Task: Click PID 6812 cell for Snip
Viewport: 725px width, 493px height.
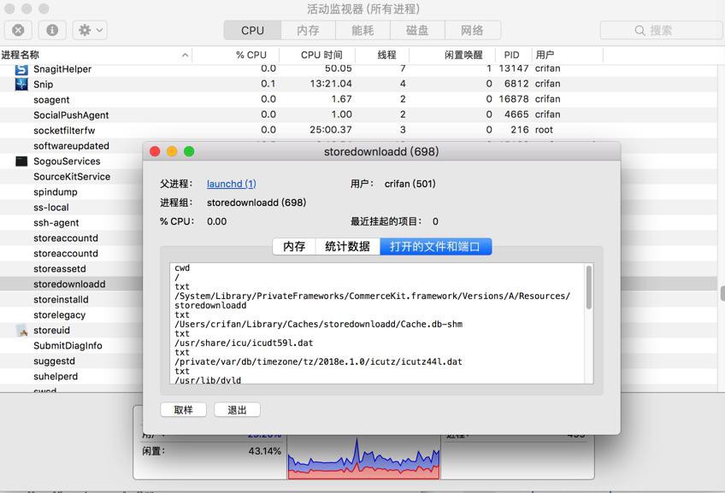Action: tap(516, 84)
